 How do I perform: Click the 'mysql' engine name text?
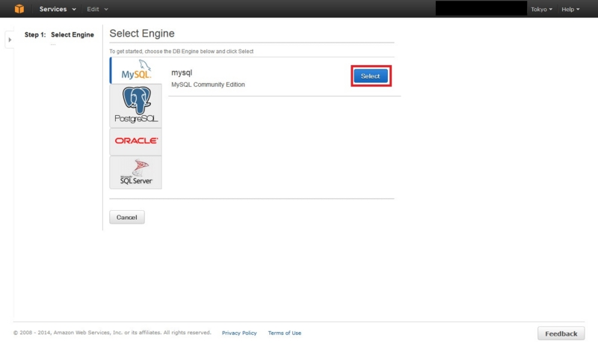(182, 73)
